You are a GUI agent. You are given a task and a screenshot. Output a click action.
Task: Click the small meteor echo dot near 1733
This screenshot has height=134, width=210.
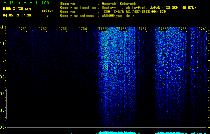(x=59, y=100)
